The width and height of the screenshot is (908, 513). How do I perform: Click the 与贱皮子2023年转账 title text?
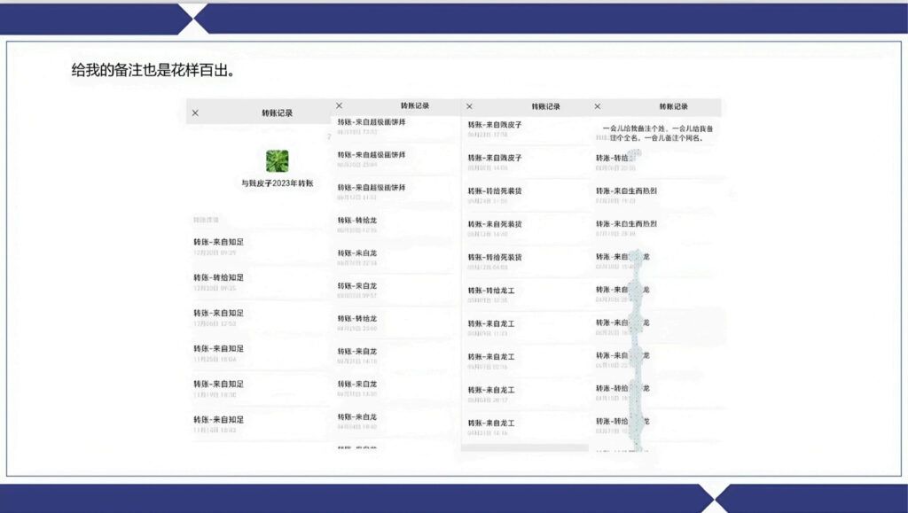[x=277, y=183]
